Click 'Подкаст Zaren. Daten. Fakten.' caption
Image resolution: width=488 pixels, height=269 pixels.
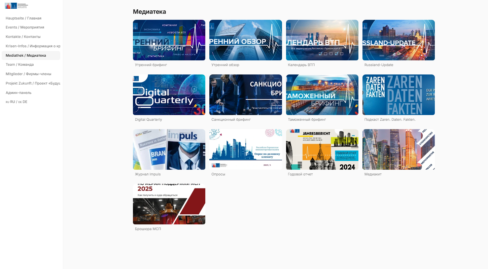[x=390, y=119]
